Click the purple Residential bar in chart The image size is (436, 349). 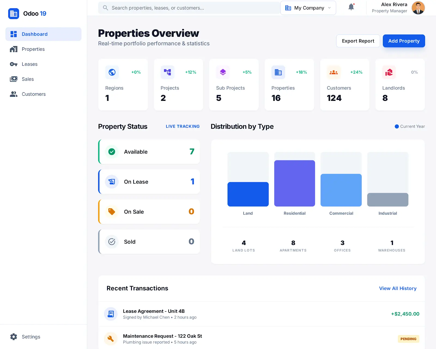294,183
